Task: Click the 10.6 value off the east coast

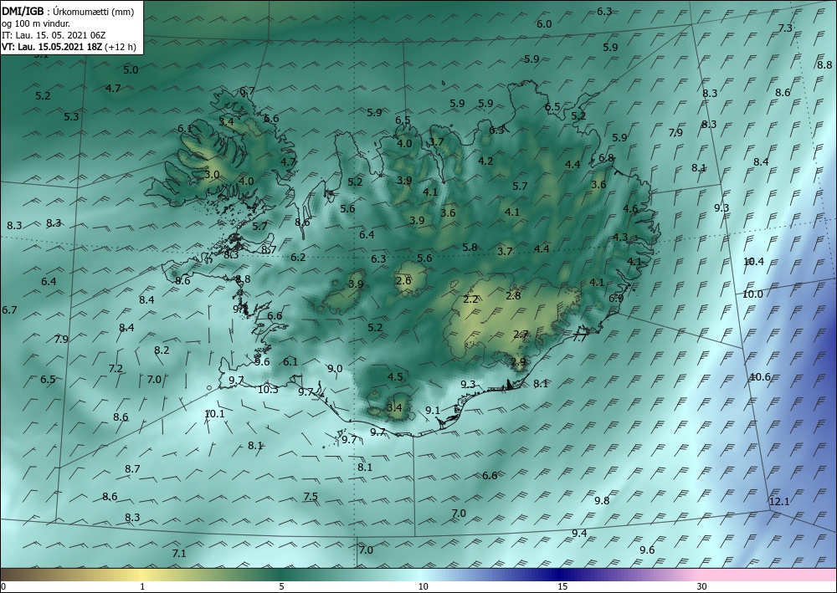Action: click(760, 377)
